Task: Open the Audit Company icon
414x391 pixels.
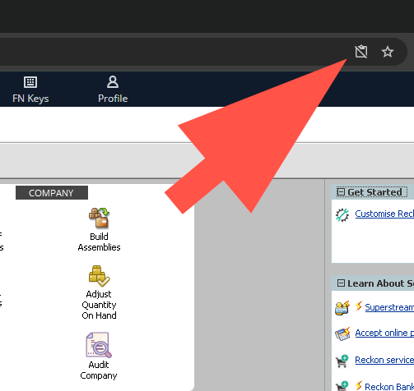Action: tap(99, 345)
